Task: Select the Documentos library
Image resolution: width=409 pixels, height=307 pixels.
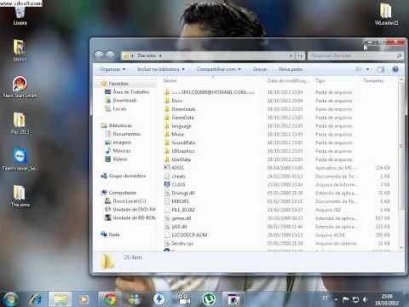Action: click(x=124, y=134)
